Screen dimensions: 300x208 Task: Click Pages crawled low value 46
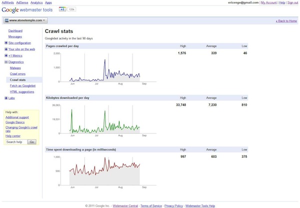[x=245, y=53]
